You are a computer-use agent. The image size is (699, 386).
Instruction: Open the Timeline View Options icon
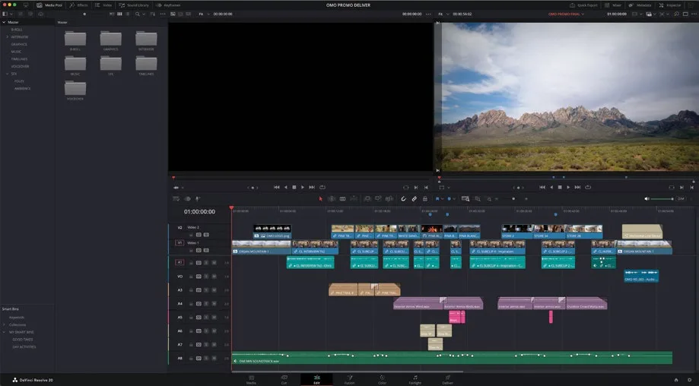[x=176, y=198]
